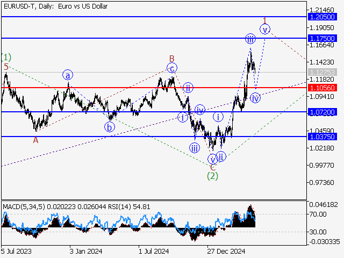344x258 pixels.
Task: Select circled 'iv' marker beside the 1.10560 line
Action: pyautogui.click(x=256, y=98)
